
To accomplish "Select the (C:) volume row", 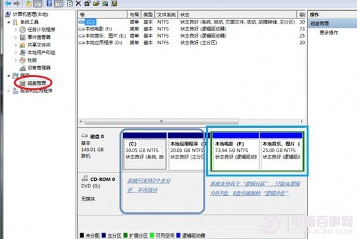I will 191,22.
